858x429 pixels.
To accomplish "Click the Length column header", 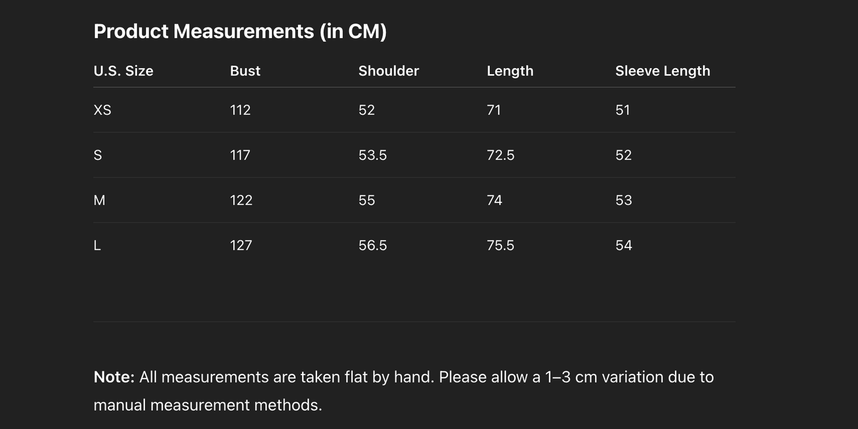I will (509, 71).
